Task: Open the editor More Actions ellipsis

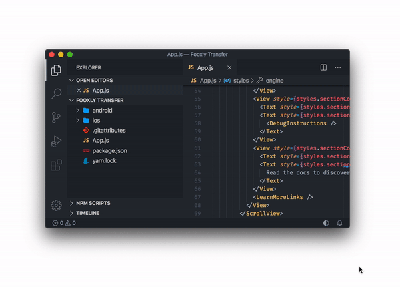Action: point(338,67)
